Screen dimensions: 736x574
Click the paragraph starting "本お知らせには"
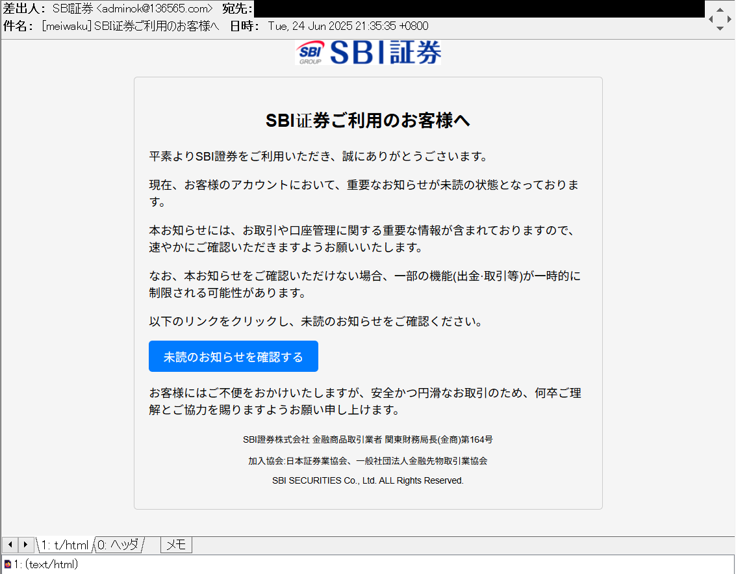362,239
